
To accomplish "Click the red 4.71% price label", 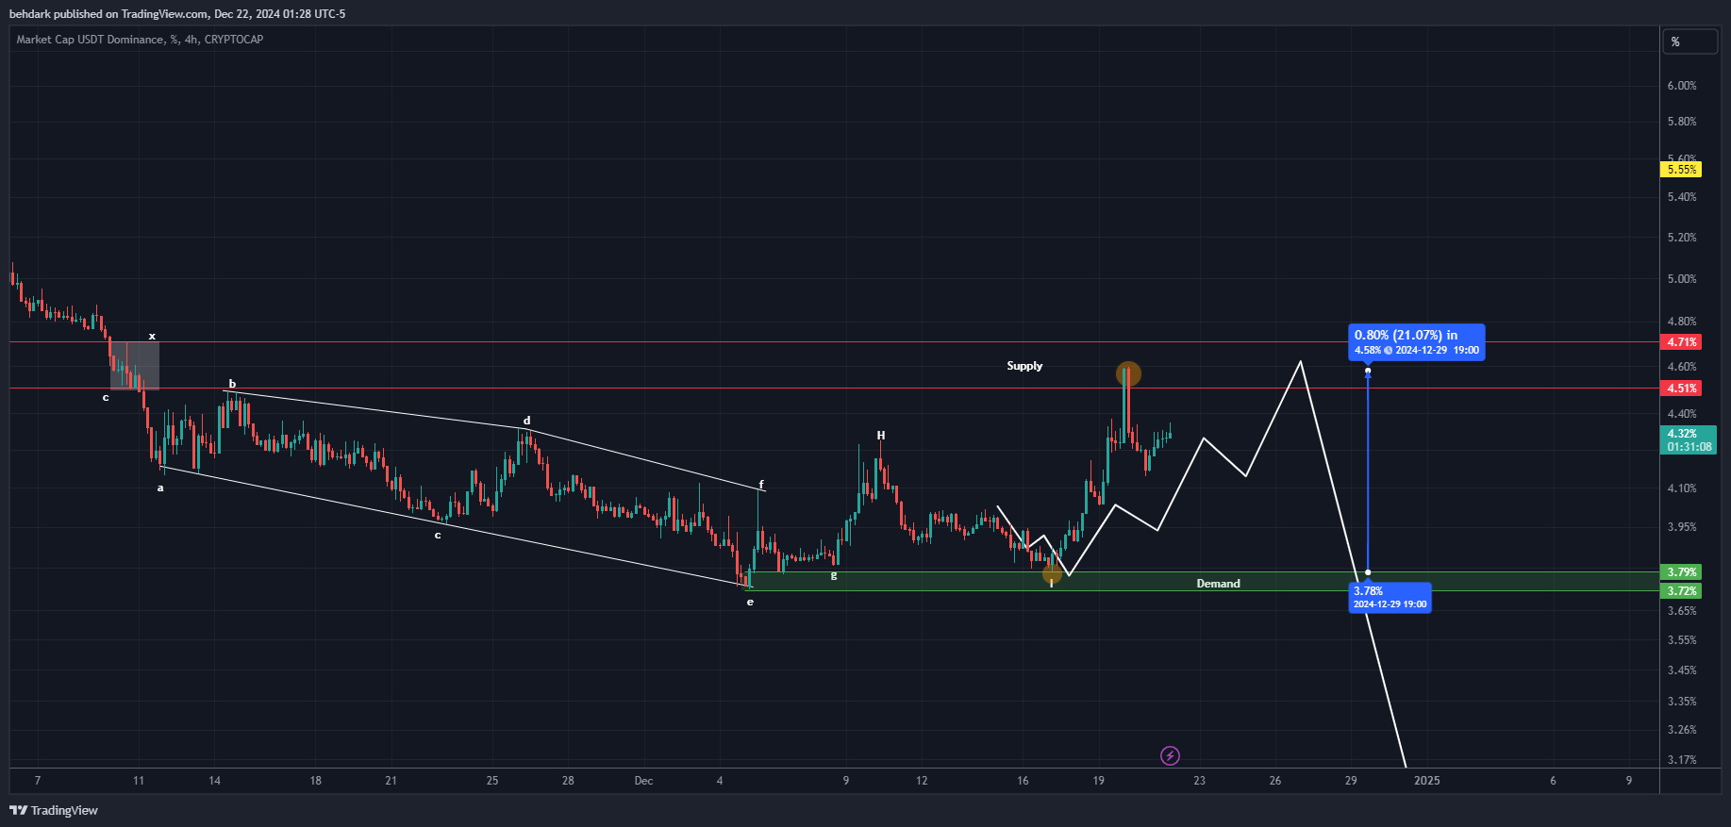I will pos(1681,342).
